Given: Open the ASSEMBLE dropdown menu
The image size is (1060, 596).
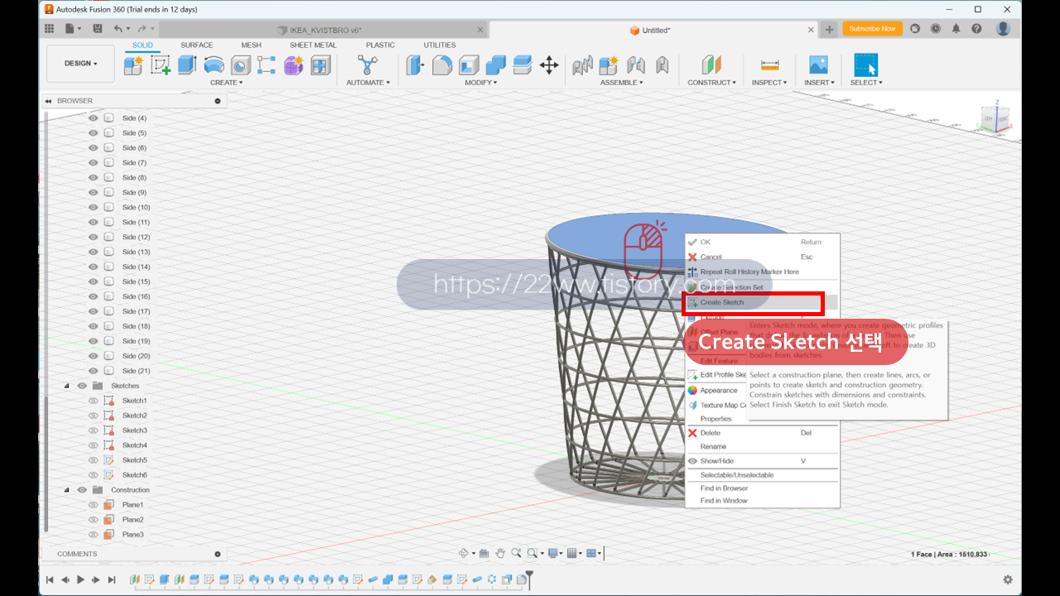Looking at the screenshot, I should tap(621, 83).
